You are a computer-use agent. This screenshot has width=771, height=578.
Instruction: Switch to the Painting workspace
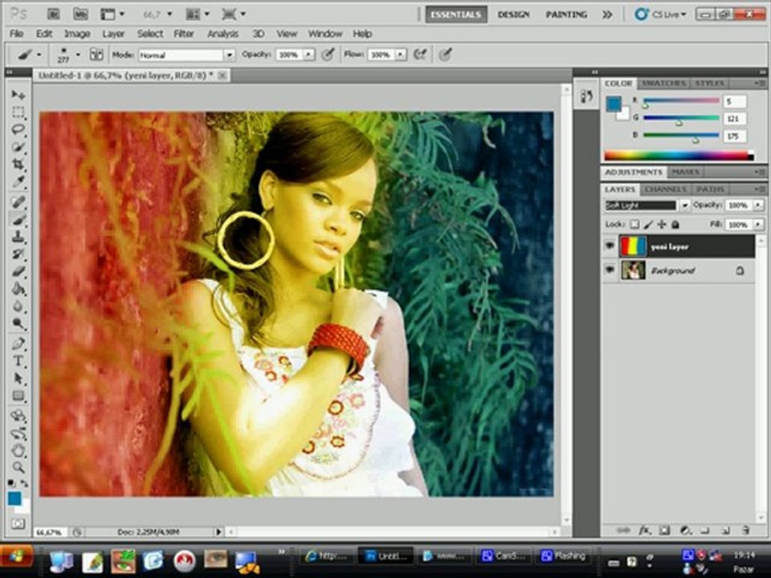566,14
